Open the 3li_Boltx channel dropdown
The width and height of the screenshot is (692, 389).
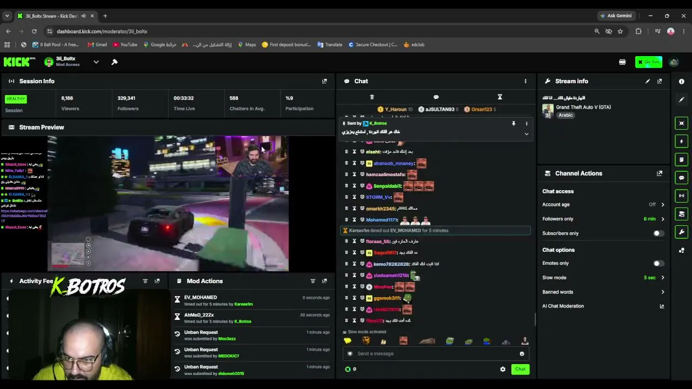[x=96, y=62]
